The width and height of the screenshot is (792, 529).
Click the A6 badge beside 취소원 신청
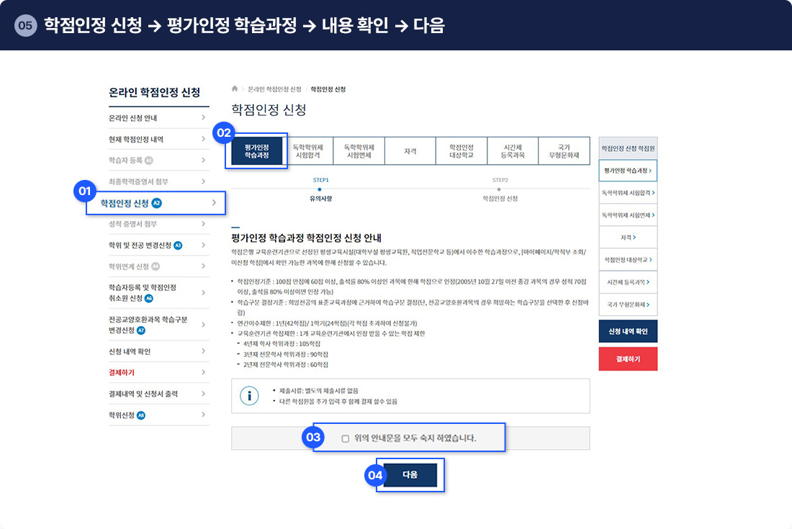[149, 298]
